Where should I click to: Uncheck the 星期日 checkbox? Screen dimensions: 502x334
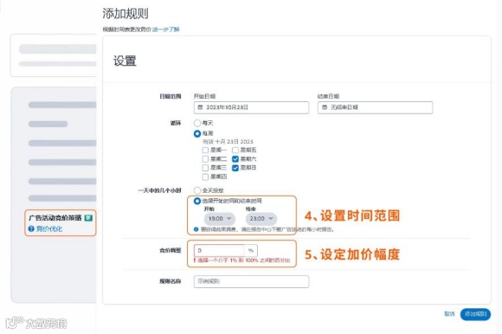pyautogui.click(x=235, y=168)
